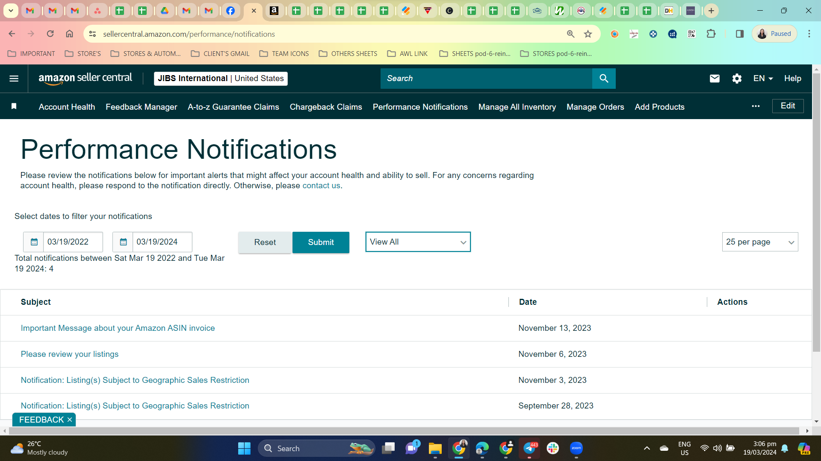Open A-to-z Guarantee Claims
821x461 pixels.
coord(233,107)
